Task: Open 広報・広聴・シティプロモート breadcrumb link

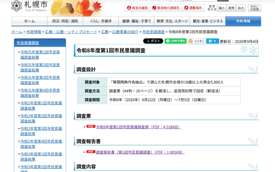Action: tap(71, 32)
